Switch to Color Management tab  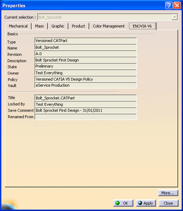pos(108,26)
